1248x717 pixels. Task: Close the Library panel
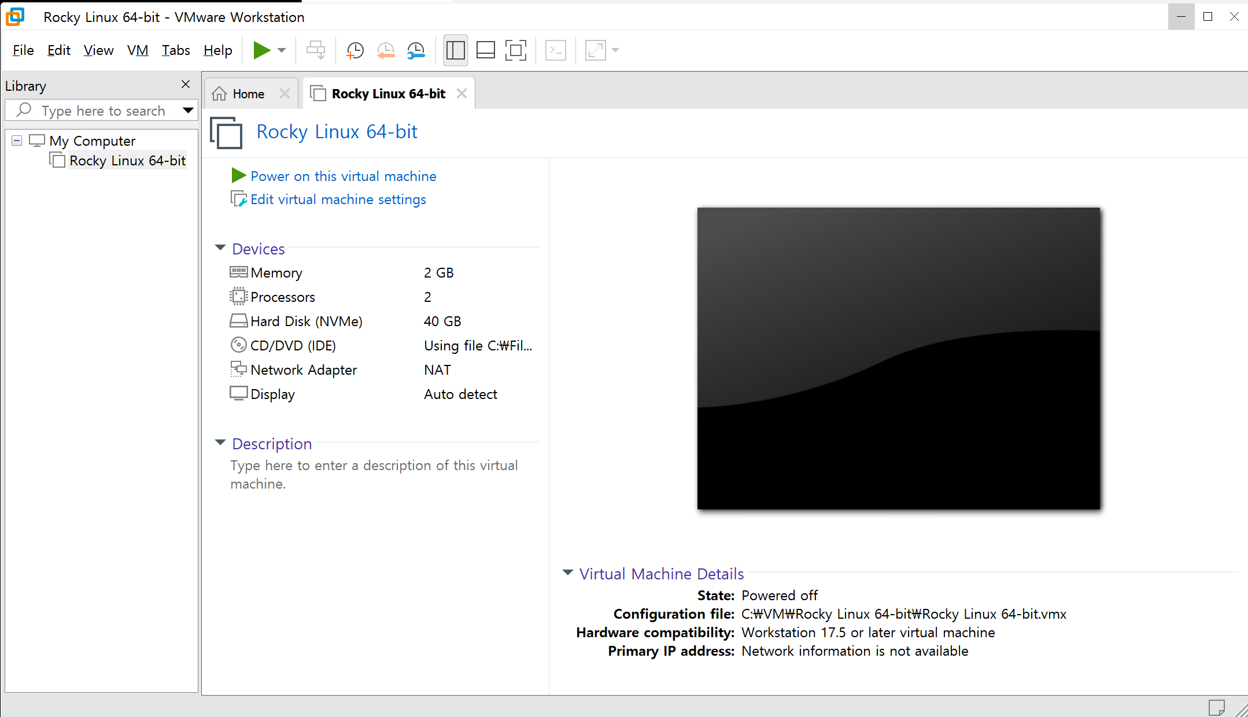tap(186, 84)
